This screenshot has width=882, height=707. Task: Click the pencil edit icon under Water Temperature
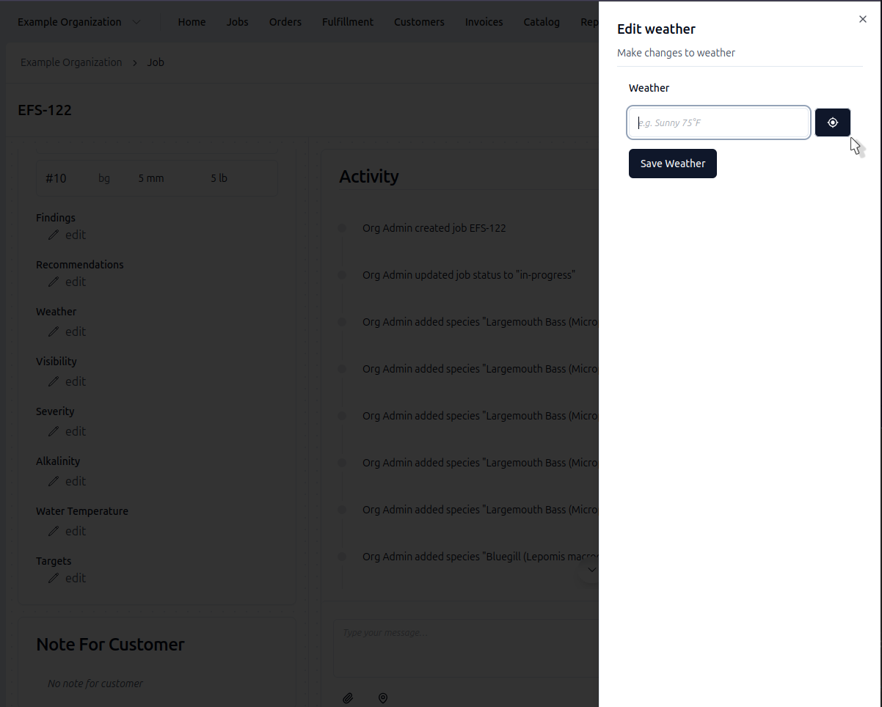point(54,532)
